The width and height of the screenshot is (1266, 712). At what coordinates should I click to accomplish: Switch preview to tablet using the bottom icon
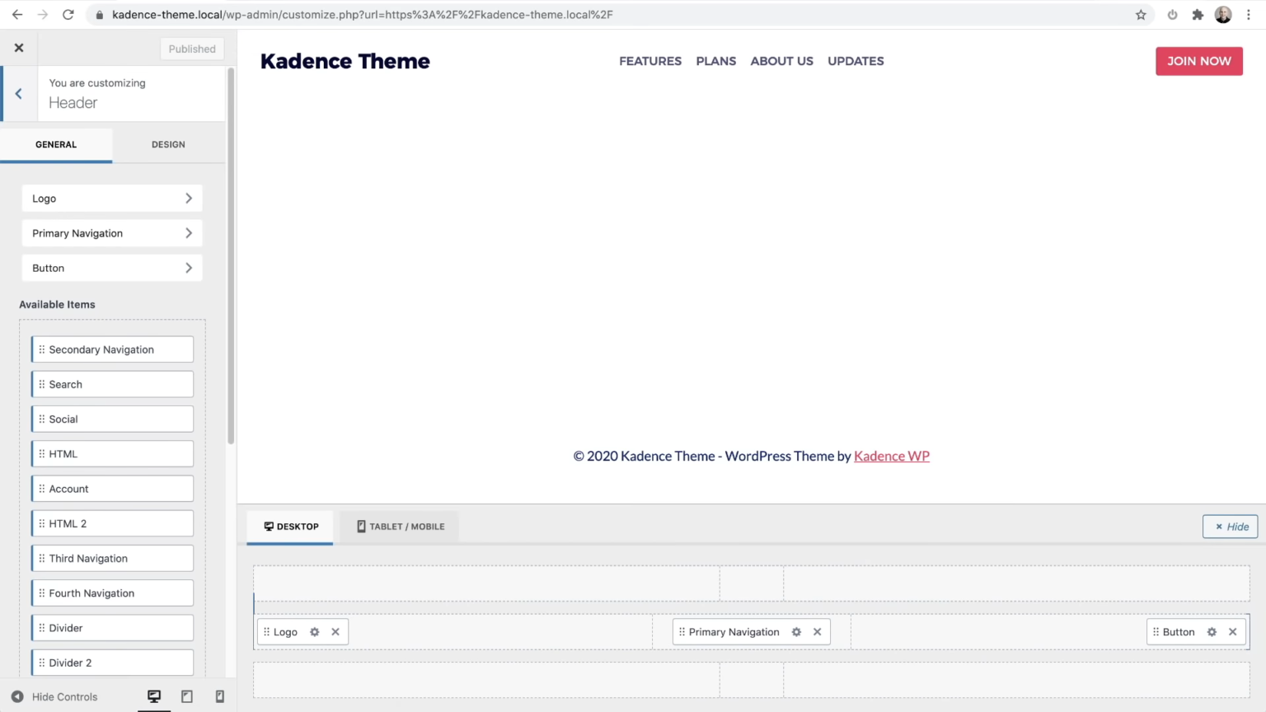[x=187, y=696]
